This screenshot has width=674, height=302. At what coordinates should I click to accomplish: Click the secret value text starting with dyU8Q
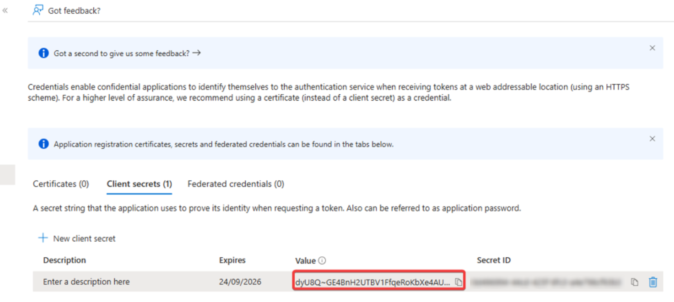(373, 282)
